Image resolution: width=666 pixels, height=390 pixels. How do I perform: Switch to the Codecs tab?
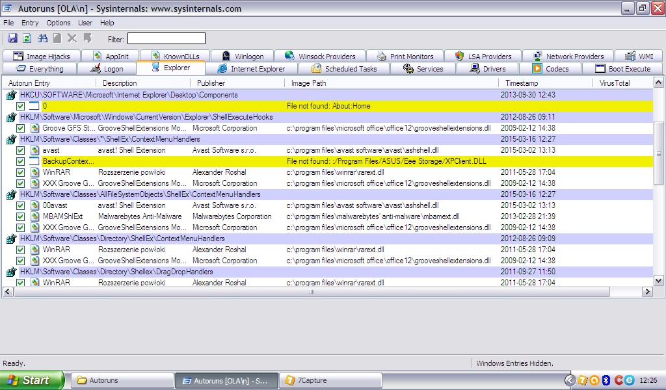point(550,69)
